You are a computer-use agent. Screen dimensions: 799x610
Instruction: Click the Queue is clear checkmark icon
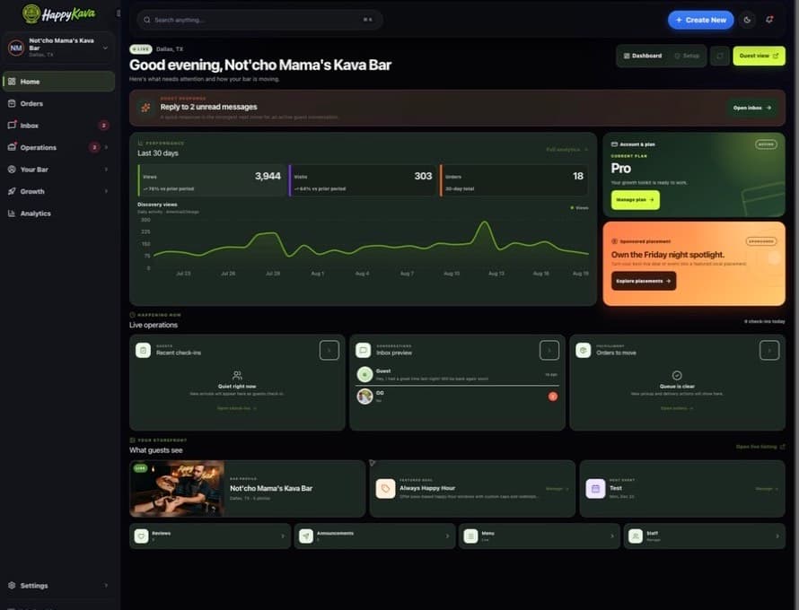[677, 375]
